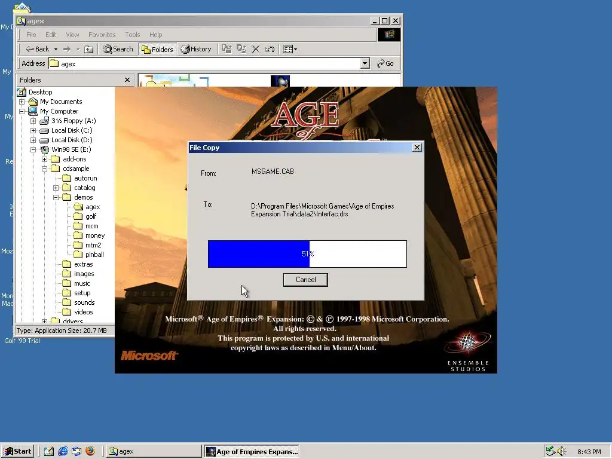Screen dimensions: 612x459
Task: Close the Folders pane
Action: tap(127, 80)
